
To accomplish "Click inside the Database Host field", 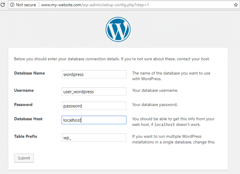I will click(94, 120).
